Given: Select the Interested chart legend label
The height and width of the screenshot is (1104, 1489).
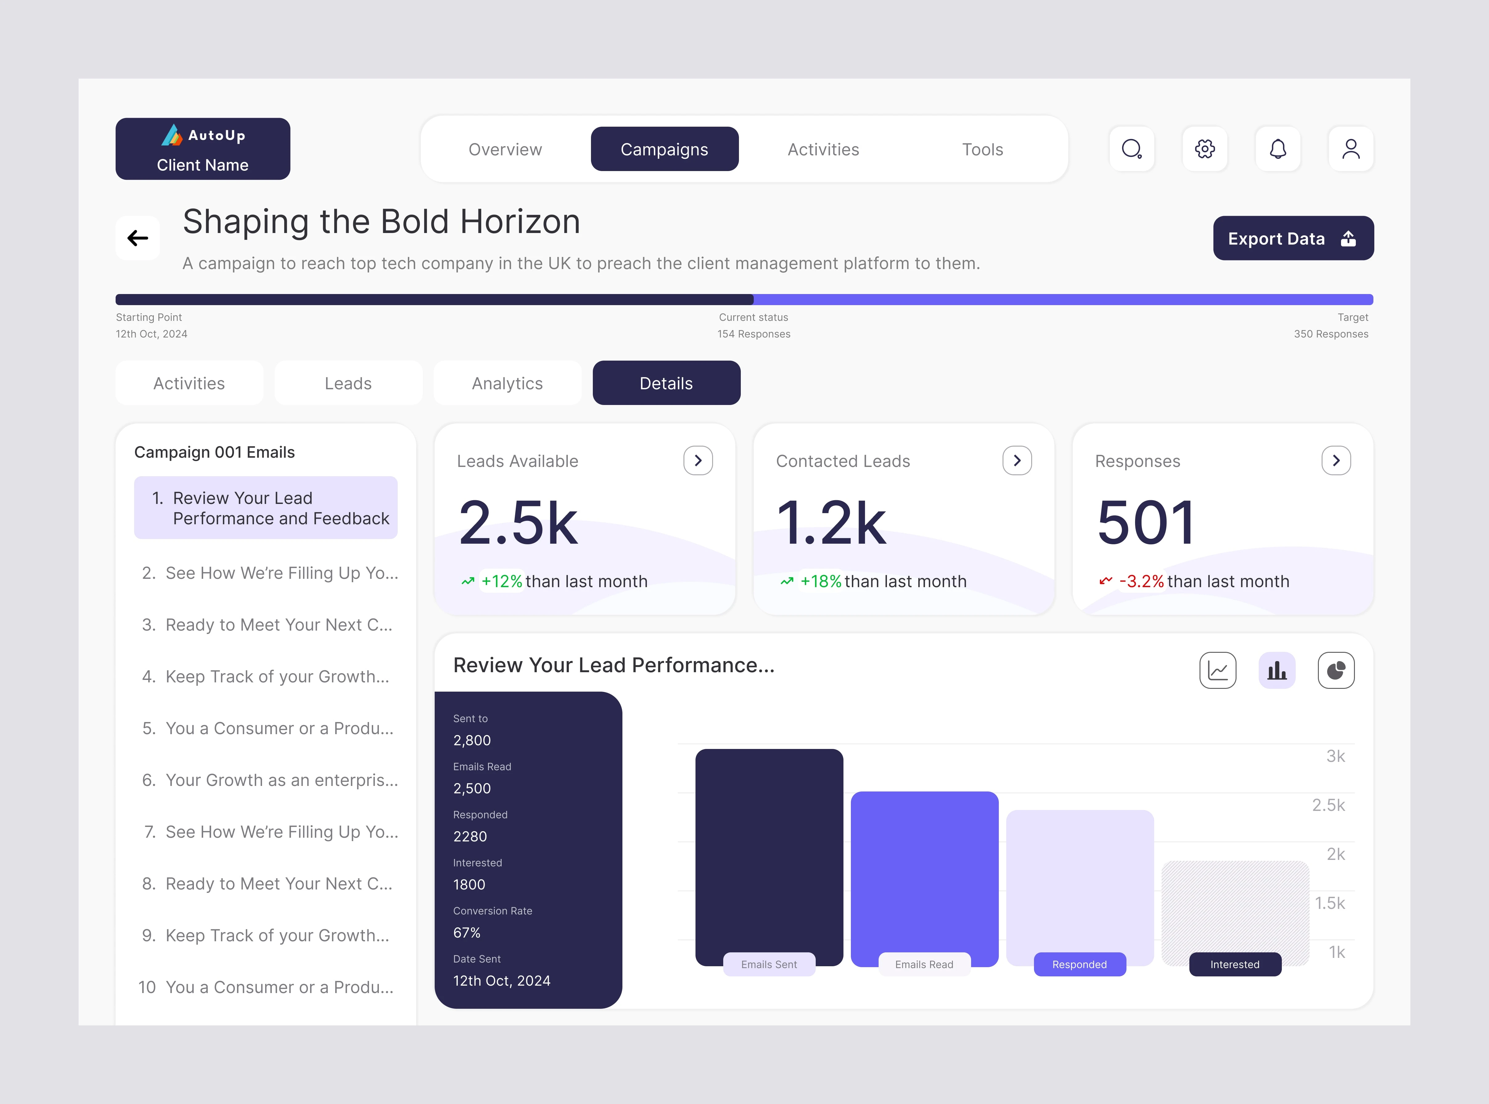Looking at the screenshot, I should point(1234,964).
